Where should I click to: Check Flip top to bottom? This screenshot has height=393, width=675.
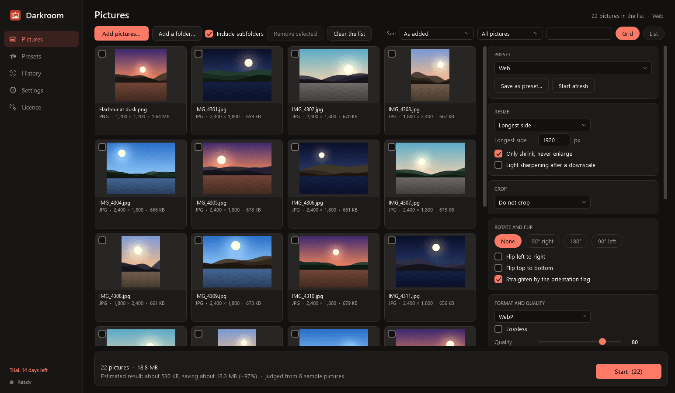pos(498,268)
